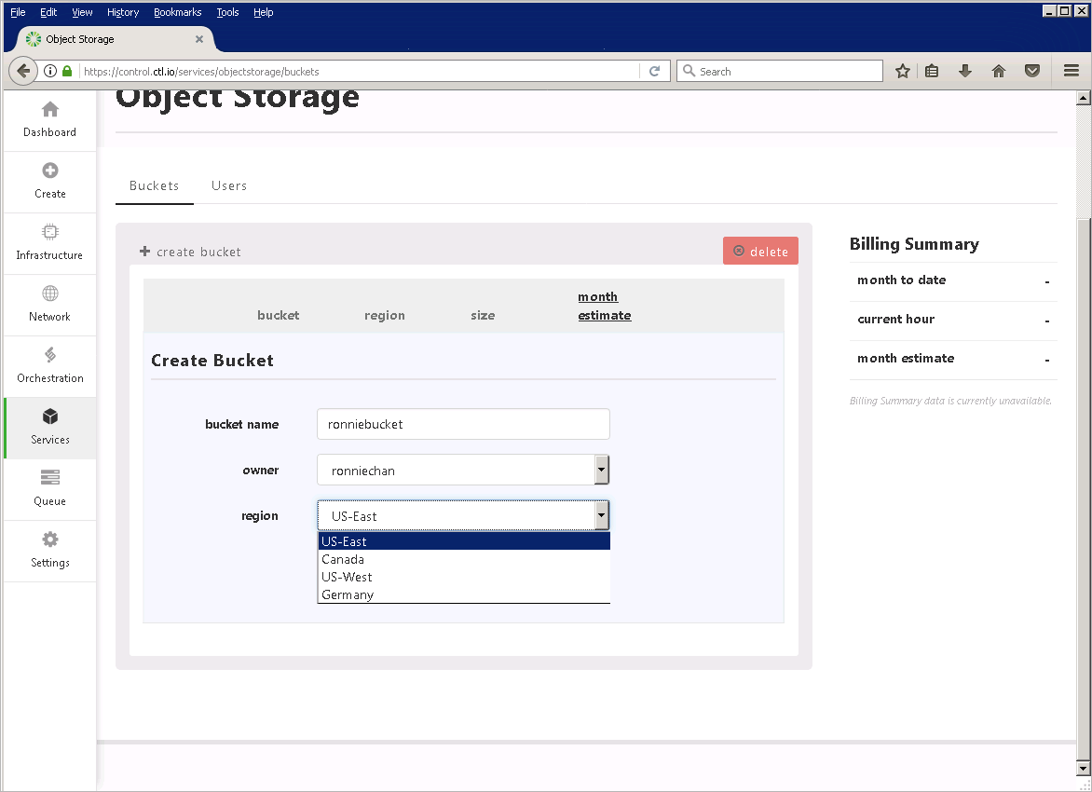The width and height of the screenshot is (1092, 792).
Task: Open the View menu
Action: (x=82, y=12)
